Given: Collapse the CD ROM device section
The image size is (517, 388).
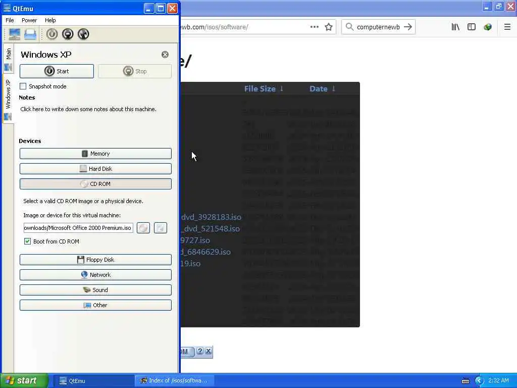Looking at the screenshot, I should click(95, 184).
